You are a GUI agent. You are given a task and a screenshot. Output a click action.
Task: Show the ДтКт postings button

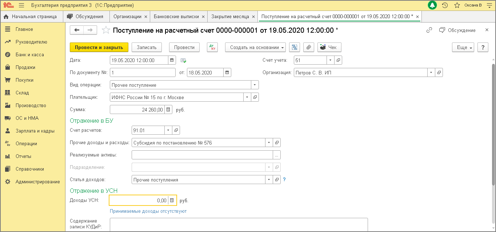pos(212,47)
